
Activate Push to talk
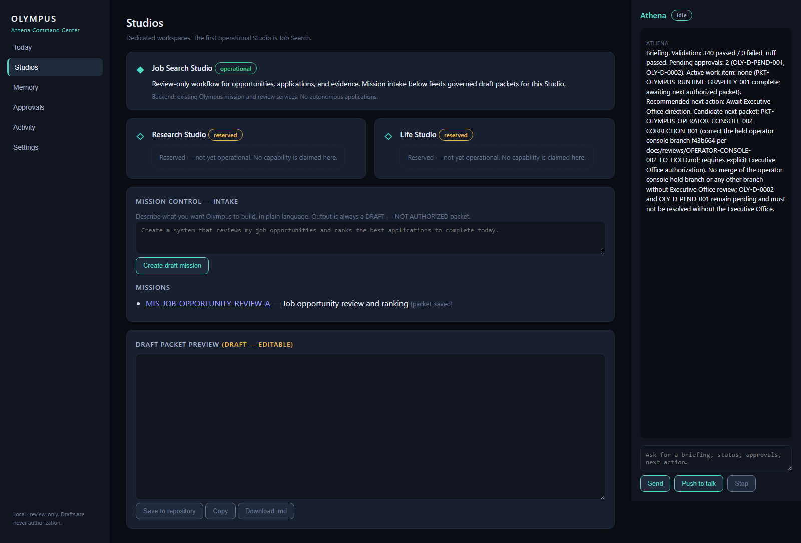pyautogui.click(x=699, y=483)
